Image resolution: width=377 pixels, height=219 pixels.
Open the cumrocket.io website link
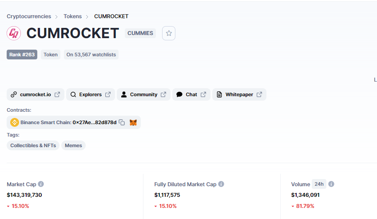click(36, 94)
